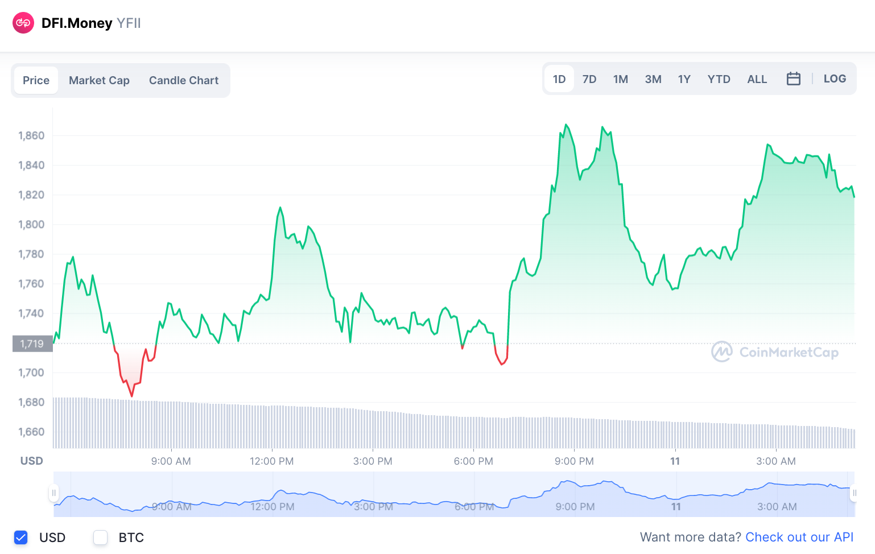Enable the BTC currency checkbox
875x554 pixels.
(x=101, y=538)
